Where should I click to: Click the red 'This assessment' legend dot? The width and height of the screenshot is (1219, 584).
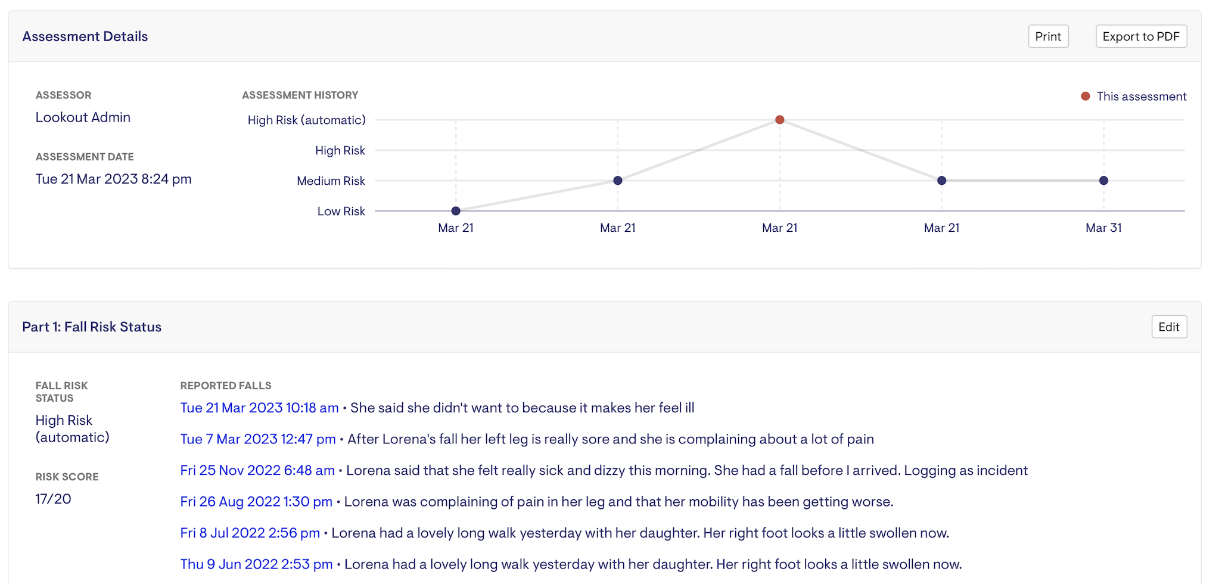(x=1086, y=97)
